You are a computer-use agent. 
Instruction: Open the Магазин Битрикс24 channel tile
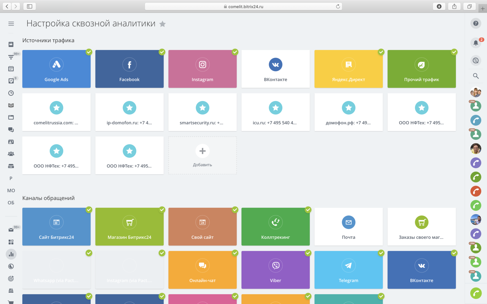pos(129,227)
